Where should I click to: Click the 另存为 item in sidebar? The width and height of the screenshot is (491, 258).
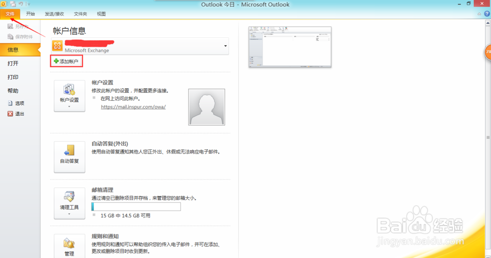tap(18, 26)
